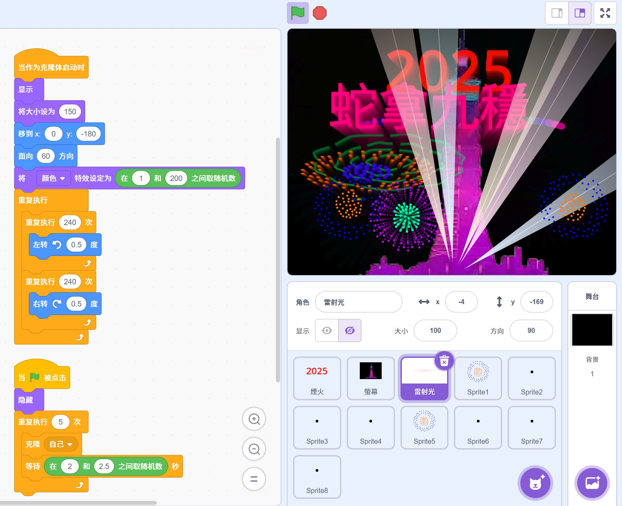The height and width of the screenshot is (506, 622).
Task: Switch to large stage layout
Action: (580, 13)
